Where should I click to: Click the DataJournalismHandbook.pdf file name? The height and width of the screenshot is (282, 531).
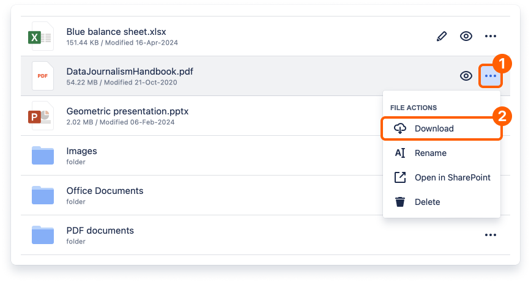pyautogui.click(x=130, y=72)
